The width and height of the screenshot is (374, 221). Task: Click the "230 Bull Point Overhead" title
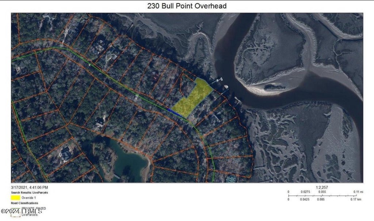(x=187, y=6)
